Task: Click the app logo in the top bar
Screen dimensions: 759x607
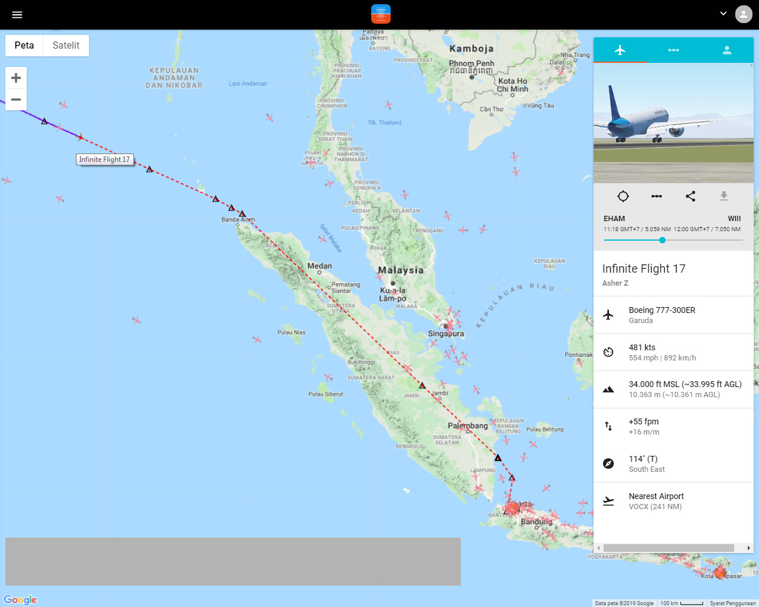Action: tap(381, 14)
